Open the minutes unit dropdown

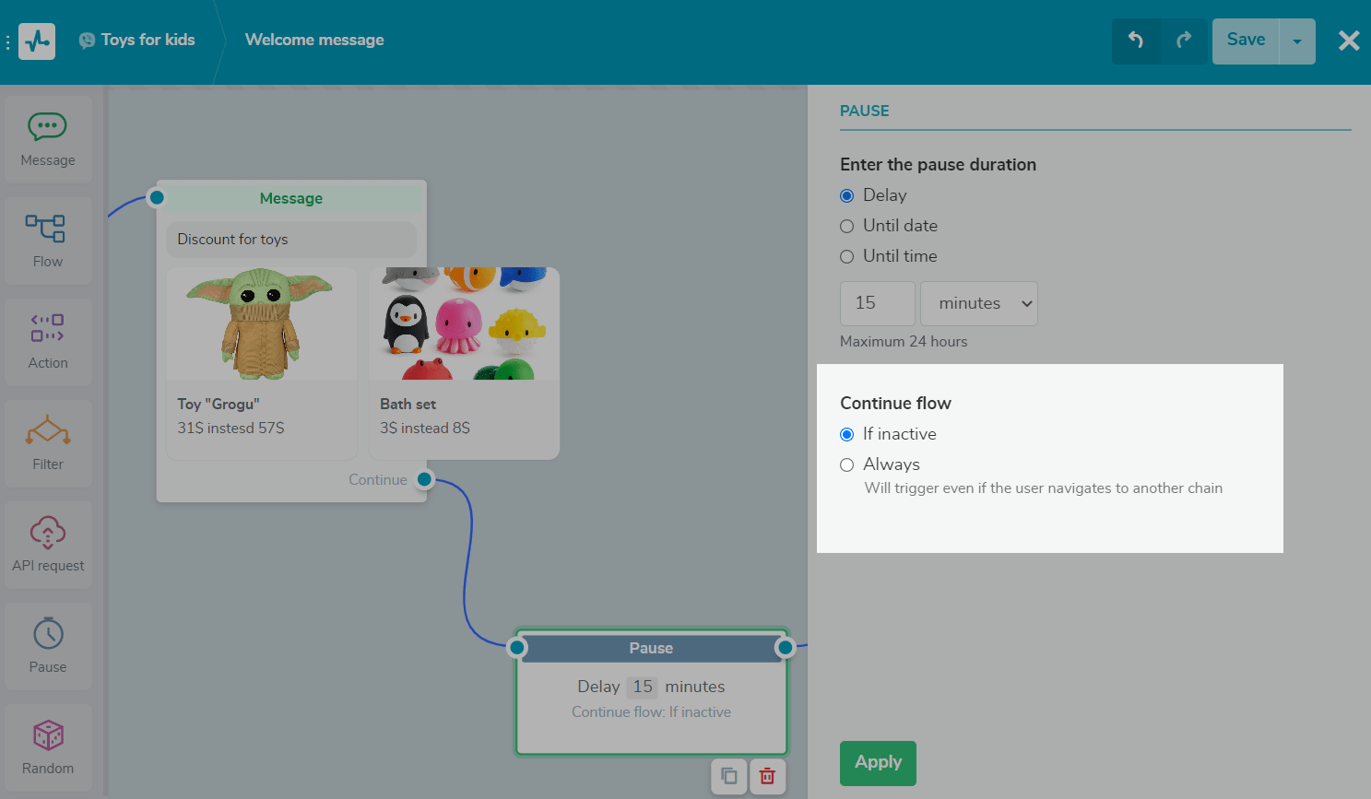click(978, 303)
